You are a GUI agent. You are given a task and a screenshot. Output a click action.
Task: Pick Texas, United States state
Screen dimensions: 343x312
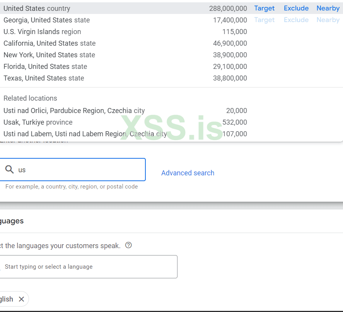44,78
